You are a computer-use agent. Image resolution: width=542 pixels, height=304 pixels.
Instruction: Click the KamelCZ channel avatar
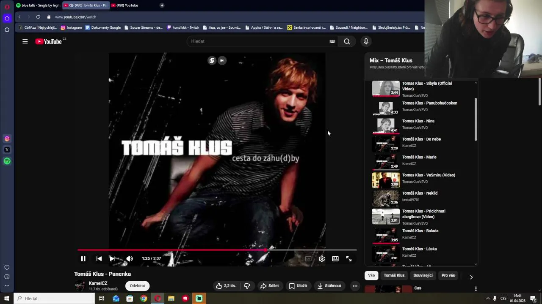pos(80,286)
